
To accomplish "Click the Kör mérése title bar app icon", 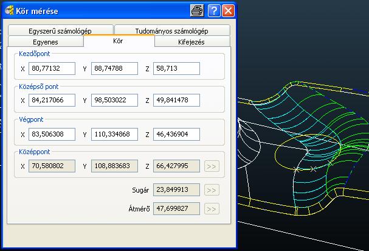I will [9, 10].
